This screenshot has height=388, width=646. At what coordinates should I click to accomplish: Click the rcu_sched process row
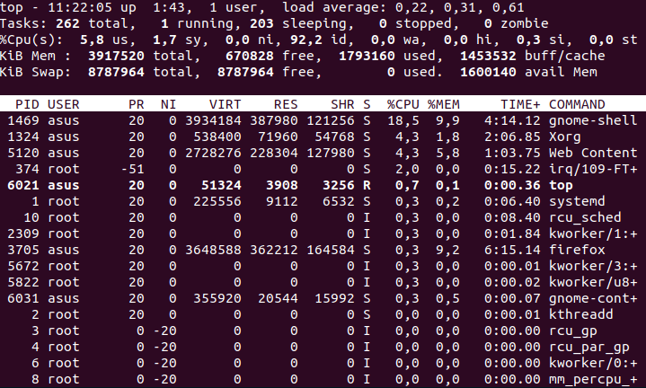pos(323,217)
